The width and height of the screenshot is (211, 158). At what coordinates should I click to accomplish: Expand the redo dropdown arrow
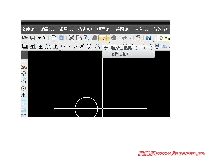130,38
